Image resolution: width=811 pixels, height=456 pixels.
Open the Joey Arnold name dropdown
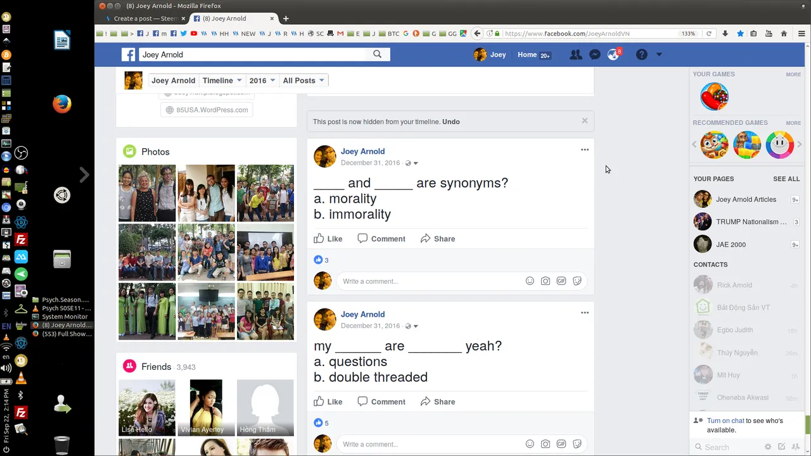click(173, 80)
